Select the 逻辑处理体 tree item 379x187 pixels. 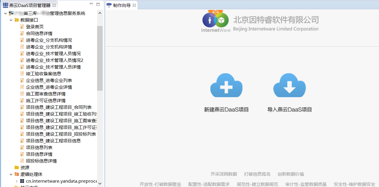pyautogui.click(x=31, y=174)
